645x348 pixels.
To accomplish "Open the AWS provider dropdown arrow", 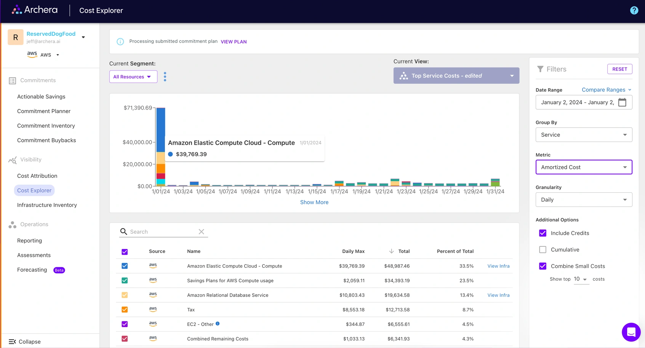I will coord(58,55).
